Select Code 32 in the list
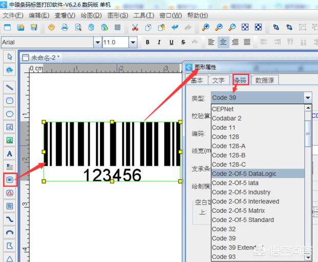The image size is (318, 262). pos(257,229)
